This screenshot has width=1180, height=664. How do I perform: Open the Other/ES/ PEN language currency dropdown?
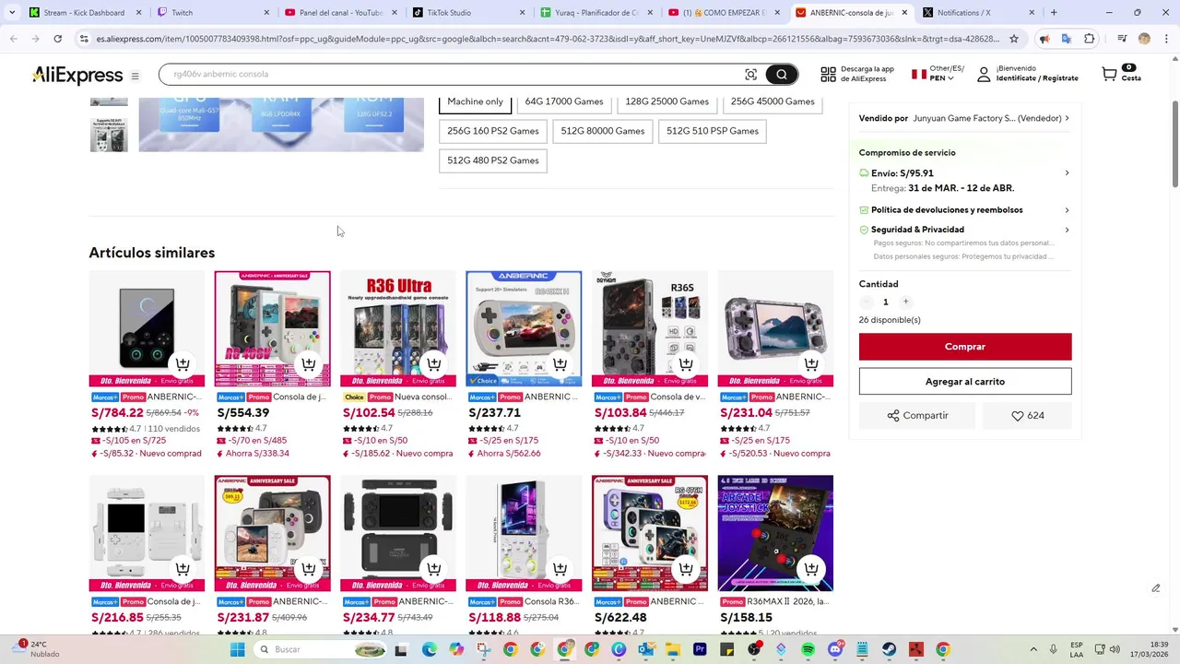pyautogui.click(x=938, y=74)
